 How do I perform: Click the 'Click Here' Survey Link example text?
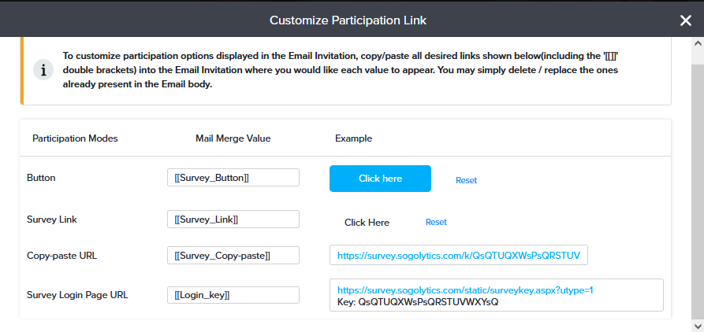coord(367,223)
